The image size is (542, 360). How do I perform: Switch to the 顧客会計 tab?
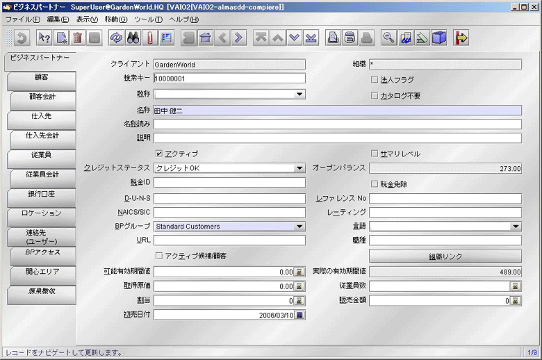43,100
